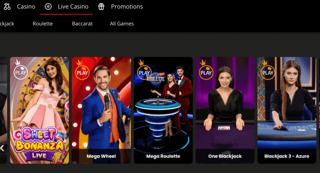This screenshot has width=320, height=173.
Task: Show All Games category
Action: click(x=122, y=24)
